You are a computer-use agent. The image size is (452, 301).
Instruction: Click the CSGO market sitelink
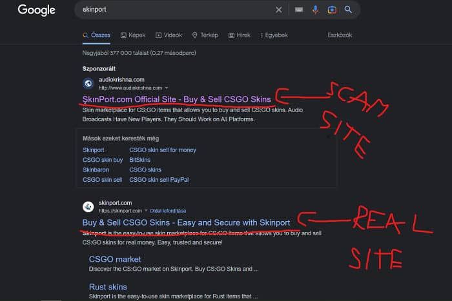114,259
